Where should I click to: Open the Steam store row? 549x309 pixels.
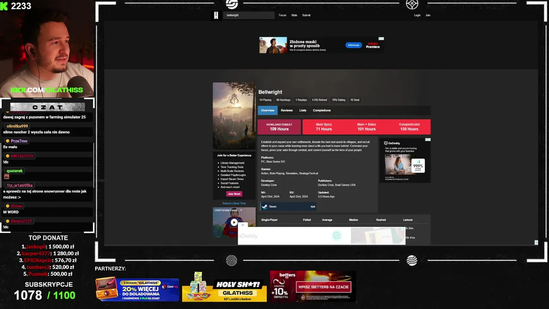[288, 206]
